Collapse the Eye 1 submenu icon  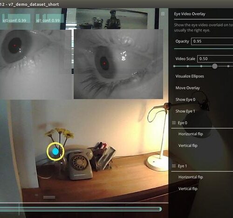point(174,166)
